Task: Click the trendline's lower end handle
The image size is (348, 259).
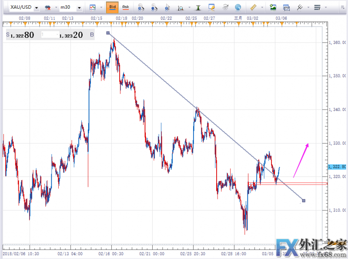Action: (x=304, y=201)
